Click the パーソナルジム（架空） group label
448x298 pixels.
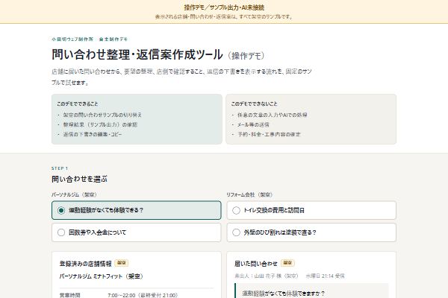[74, 194]
